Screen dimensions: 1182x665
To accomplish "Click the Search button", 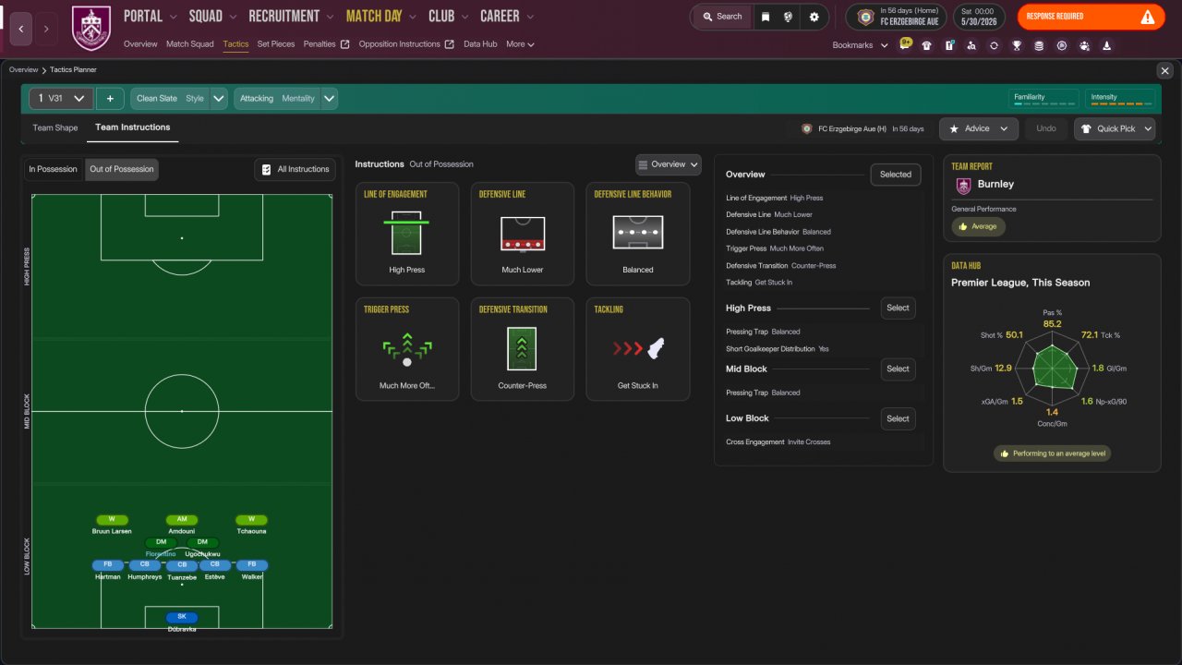I will [x=720, y=17].
